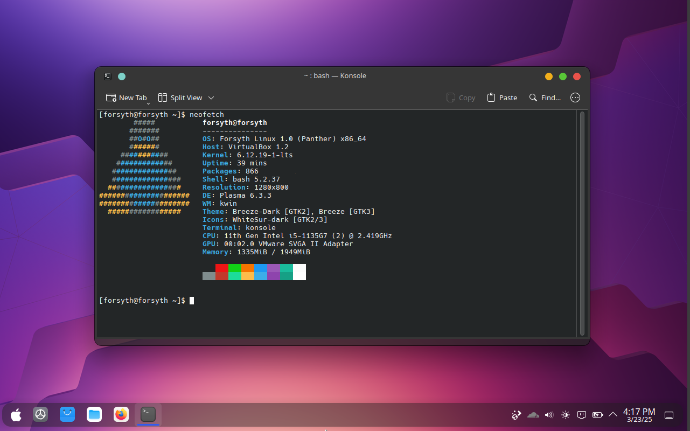Click the white color block in neofetch output
This screenshot has height=431, width=690.
299,272
